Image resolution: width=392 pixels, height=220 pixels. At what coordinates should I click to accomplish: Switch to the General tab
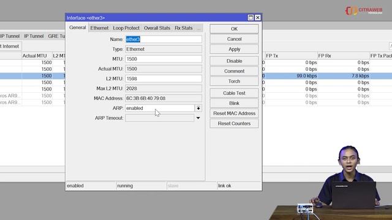point(78,28)
